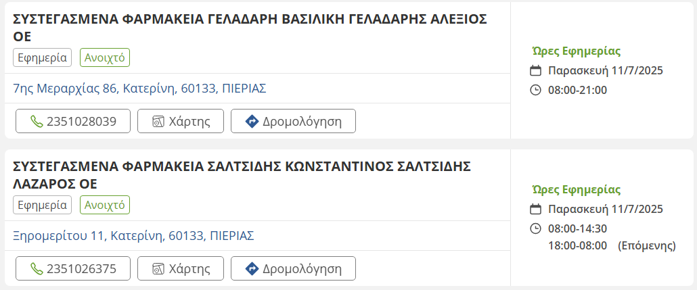Open address 7ης Μεραρχίας 86, Κατερίνη
Viewport: 697px width, 290px height.
pos(139,89)
